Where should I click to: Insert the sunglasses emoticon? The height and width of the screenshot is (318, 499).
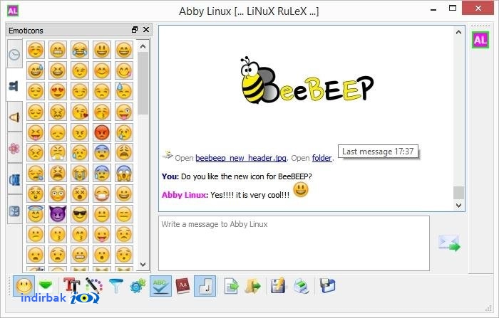point(80,214)
